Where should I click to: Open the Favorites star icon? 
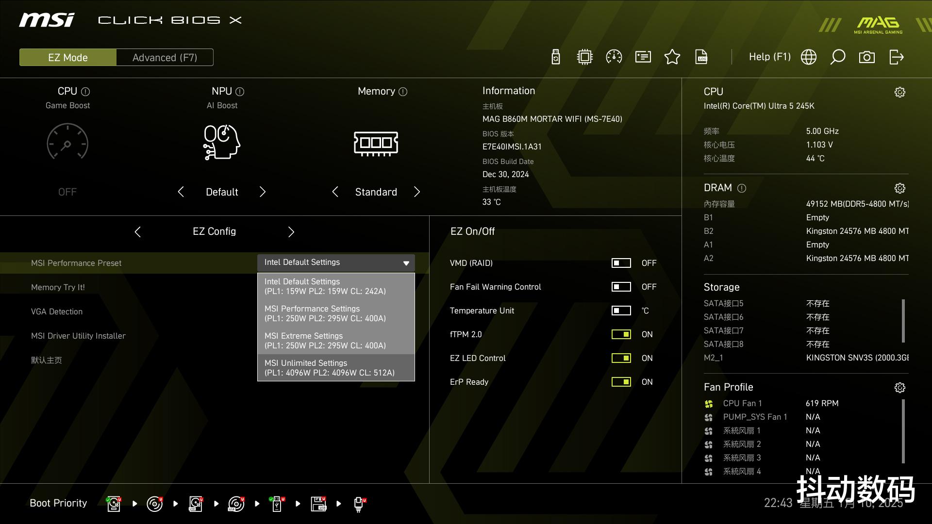click(x=672, y=57)
